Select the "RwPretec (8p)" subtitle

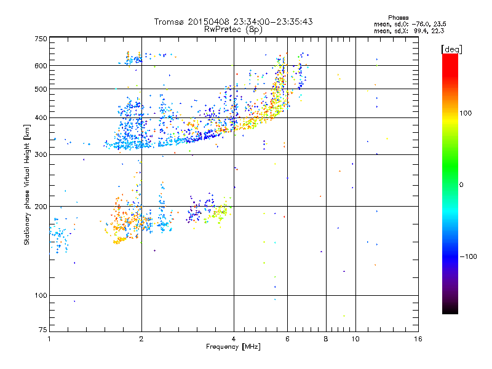233,30
